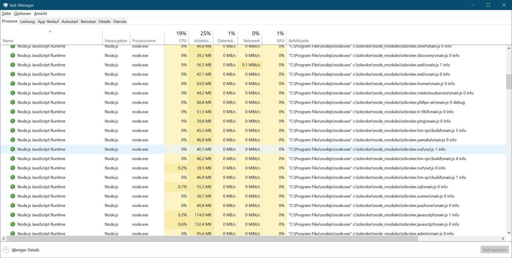Click the sort direction arrow above the Name column
The image size is (512, 258).
click(50, 31)
